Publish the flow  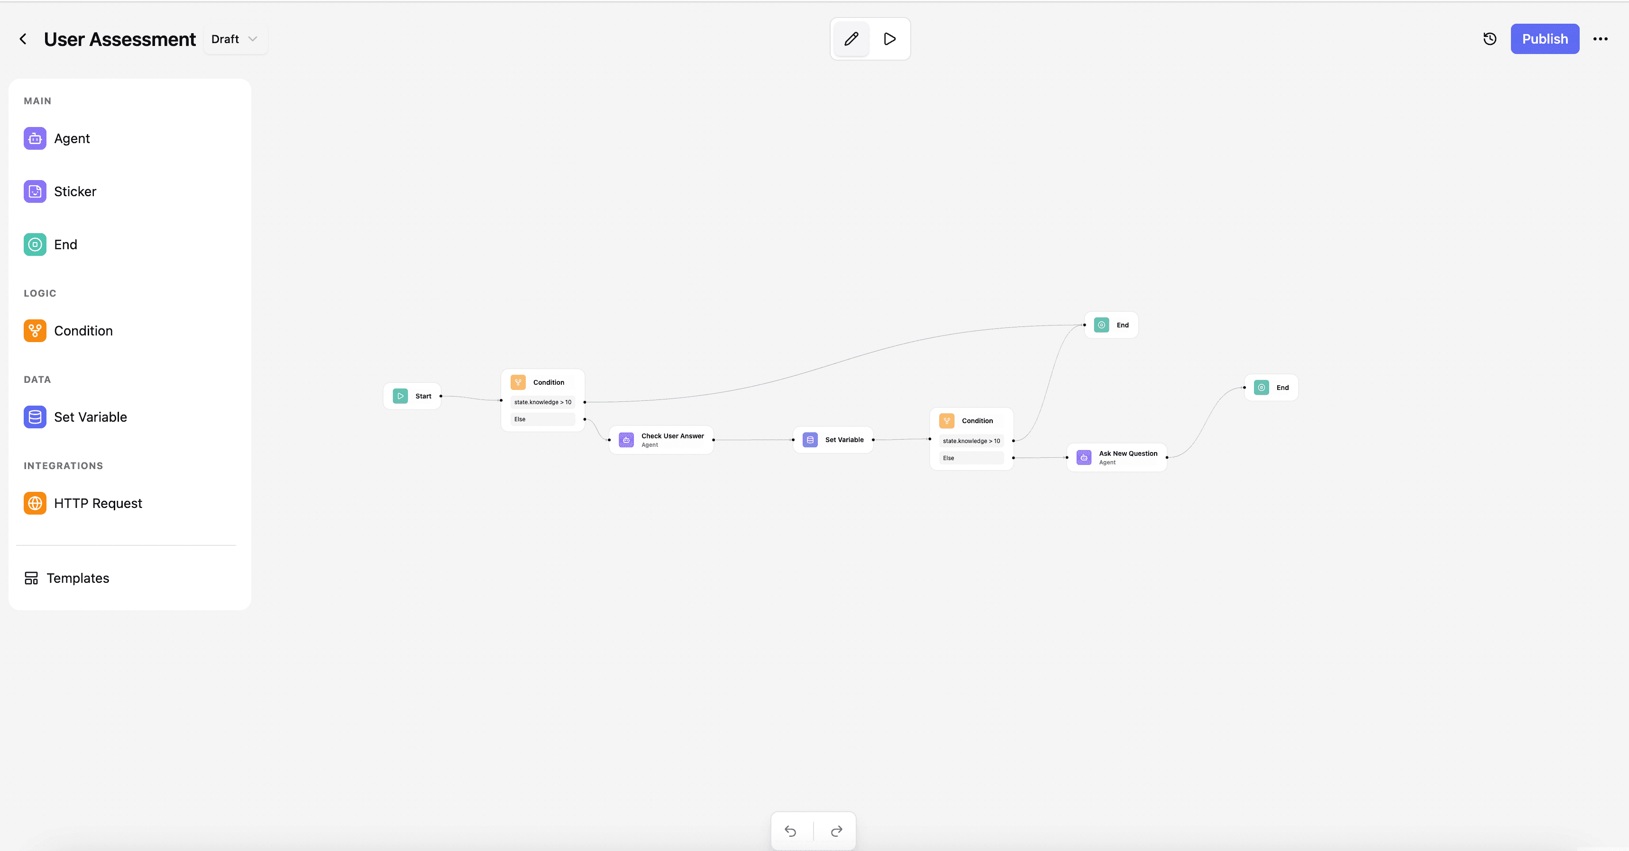pos(1545,38)
